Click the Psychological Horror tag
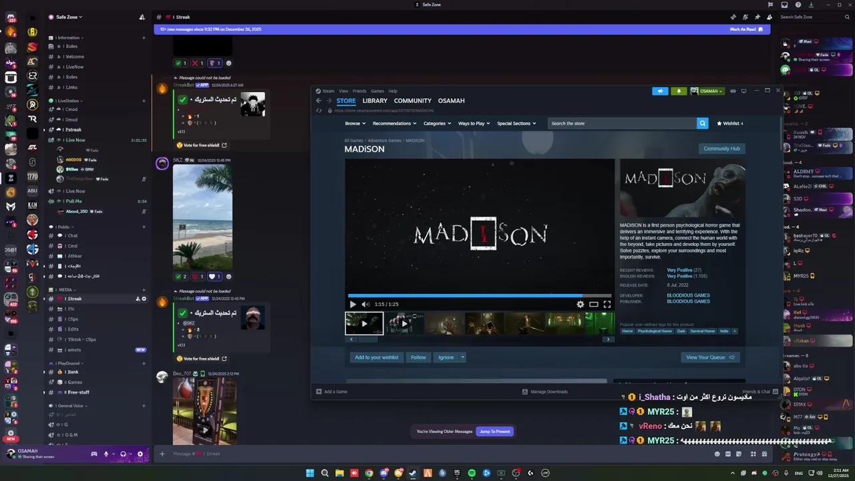The height and width of the screenshot is (481, 855). coord(655,331)
